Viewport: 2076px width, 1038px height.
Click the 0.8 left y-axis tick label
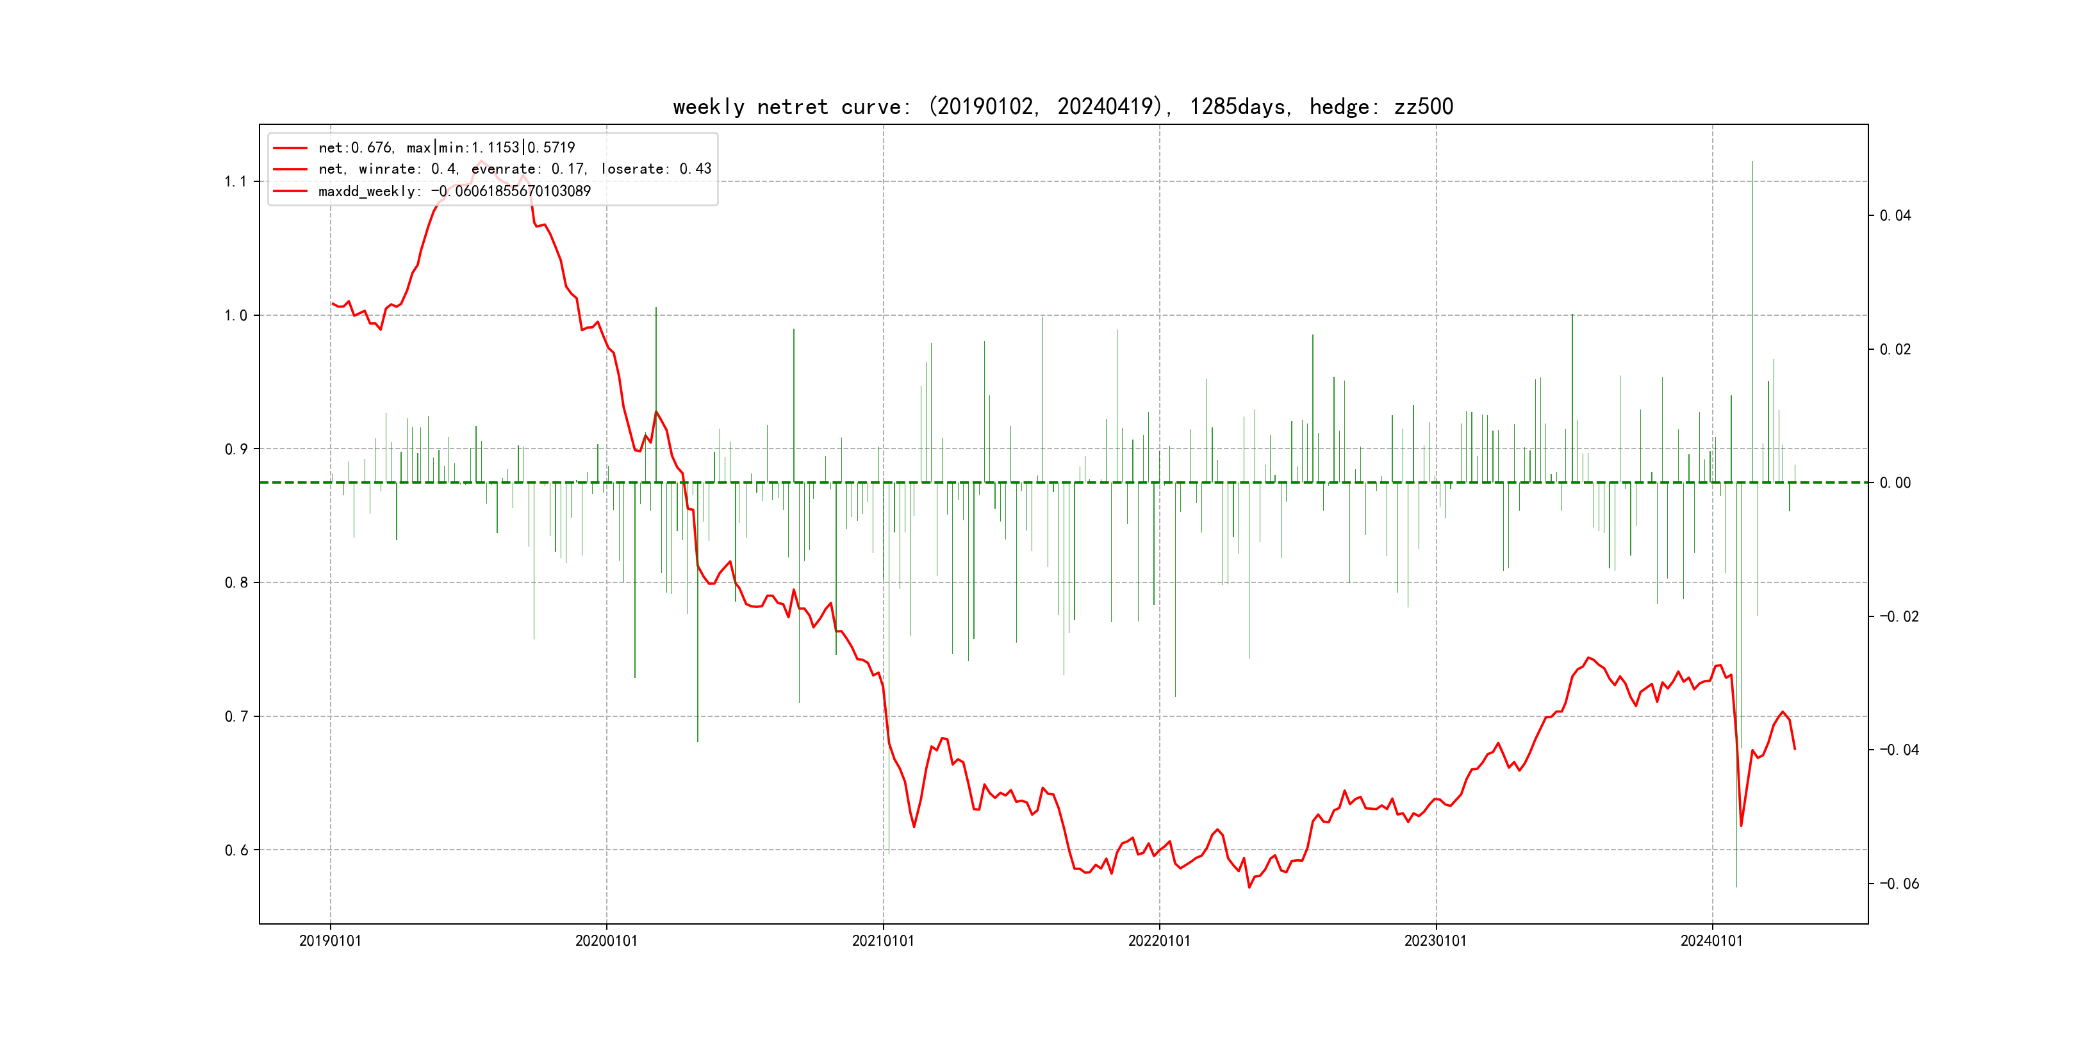tap(235, 582)
